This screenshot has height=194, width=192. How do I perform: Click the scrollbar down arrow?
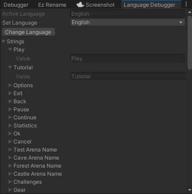[x=190, y=190]
